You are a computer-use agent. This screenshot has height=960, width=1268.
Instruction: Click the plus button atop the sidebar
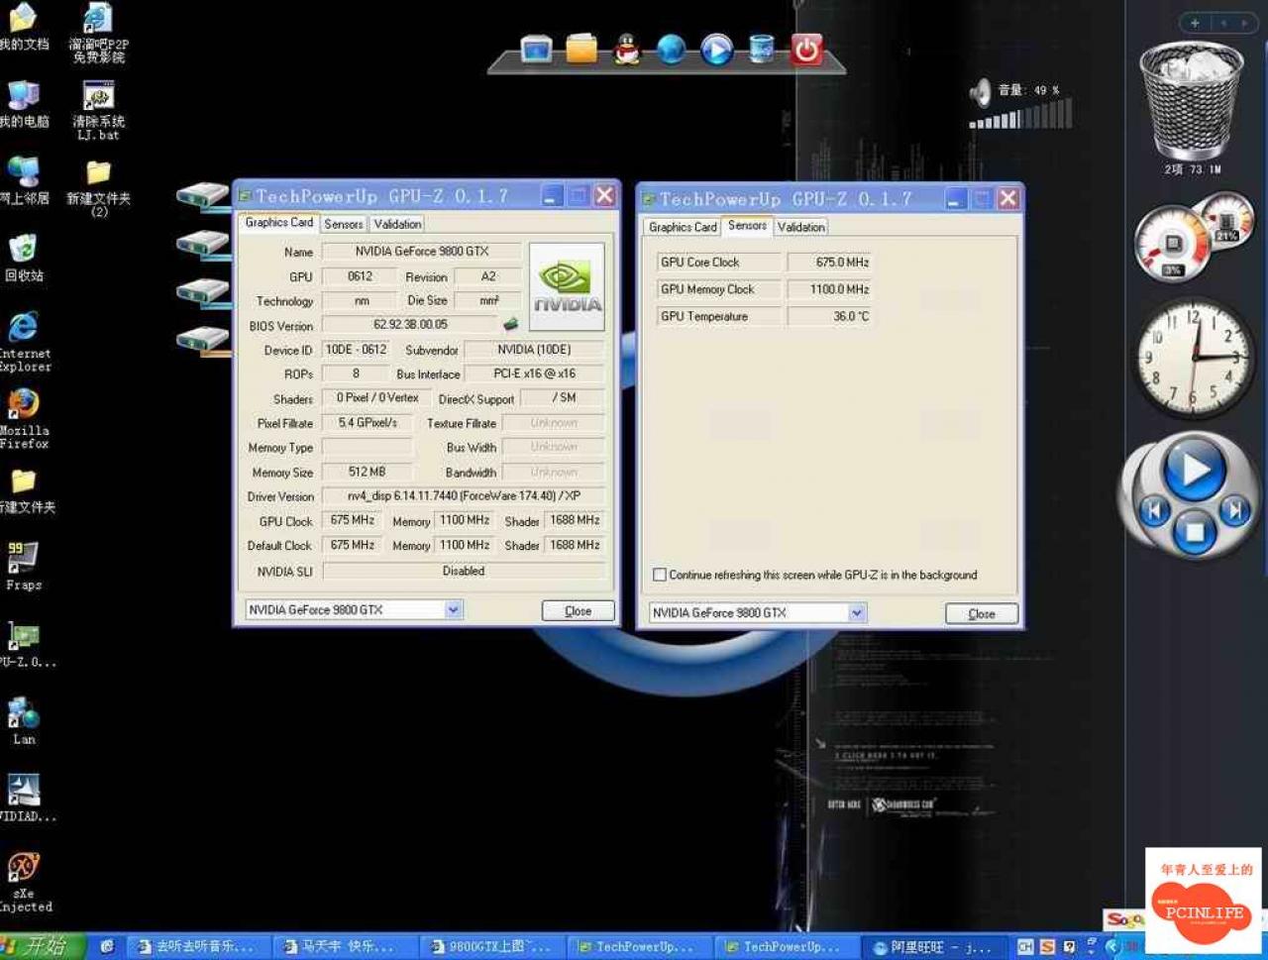(1195, 22)
